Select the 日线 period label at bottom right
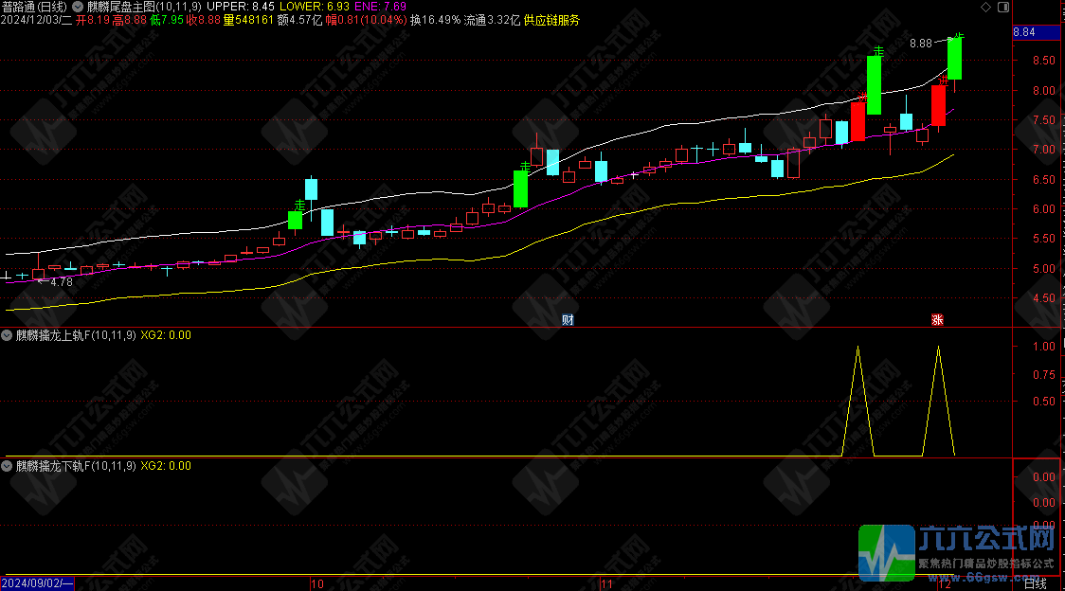1065x591 pixels. point(1037,584)
